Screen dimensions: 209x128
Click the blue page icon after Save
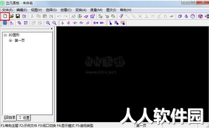pyautogui.click(x=24, y=16)
